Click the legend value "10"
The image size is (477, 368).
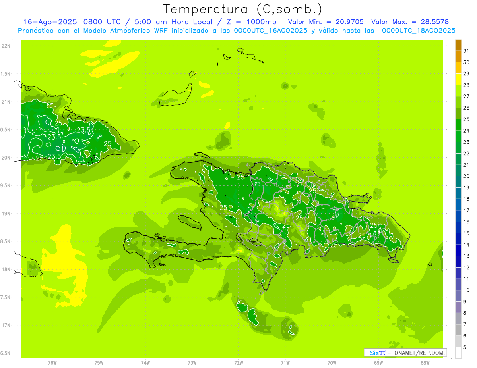coord(466,290)
